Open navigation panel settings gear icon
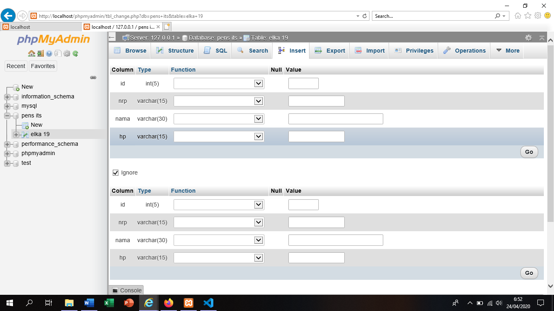Image resolution: width=554 pixels, height=311 pixels. tap(67, 53)
